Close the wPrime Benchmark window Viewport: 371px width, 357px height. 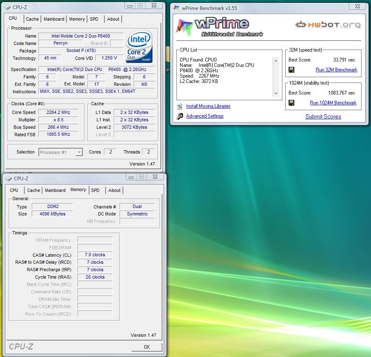tap(358, 6)
